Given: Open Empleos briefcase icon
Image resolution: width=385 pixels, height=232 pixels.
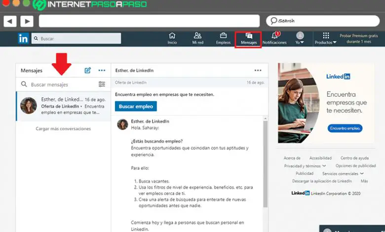Looking at the screenshot, I should click(223, 39).
